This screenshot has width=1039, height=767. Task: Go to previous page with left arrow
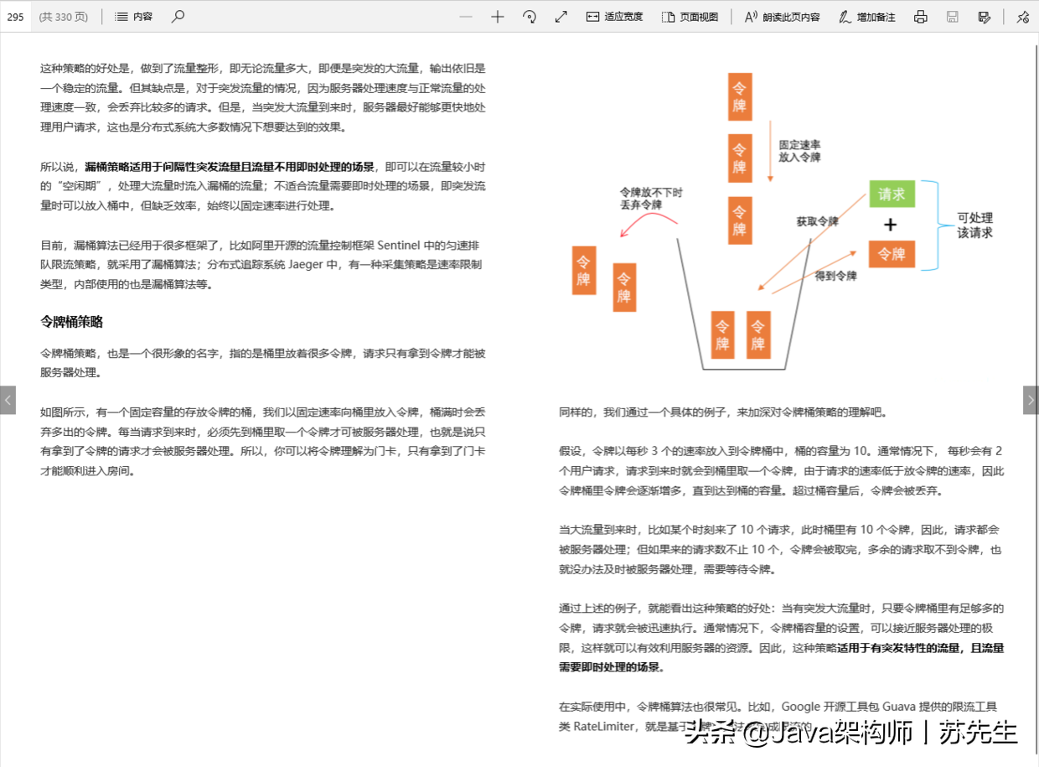coord(8,400)
